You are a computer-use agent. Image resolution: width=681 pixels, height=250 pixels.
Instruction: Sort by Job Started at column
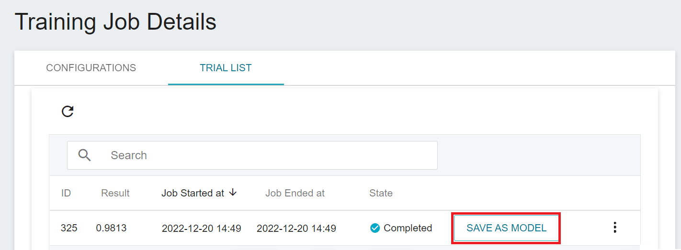tap(193, 193)
